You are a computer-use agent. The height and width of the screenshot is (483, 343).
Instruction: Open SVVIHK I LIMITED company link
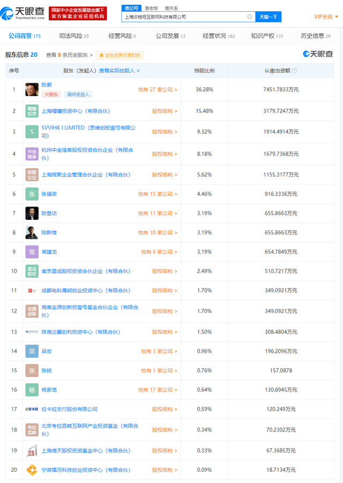[x=88, y=131]
